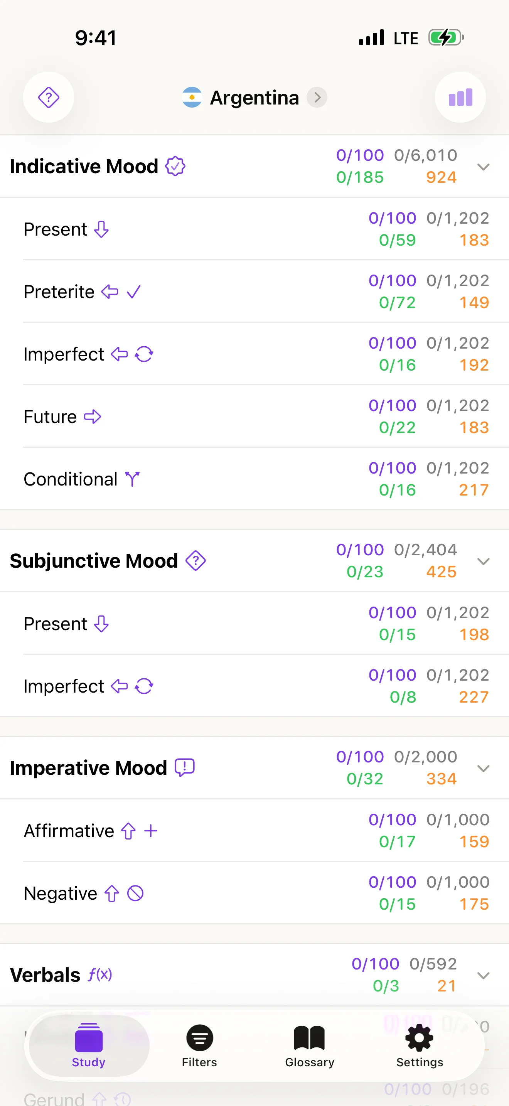This screenshot has width=509, height=1106.
Task: Select the Preterite tense row
Action: [x=214, y=292]
